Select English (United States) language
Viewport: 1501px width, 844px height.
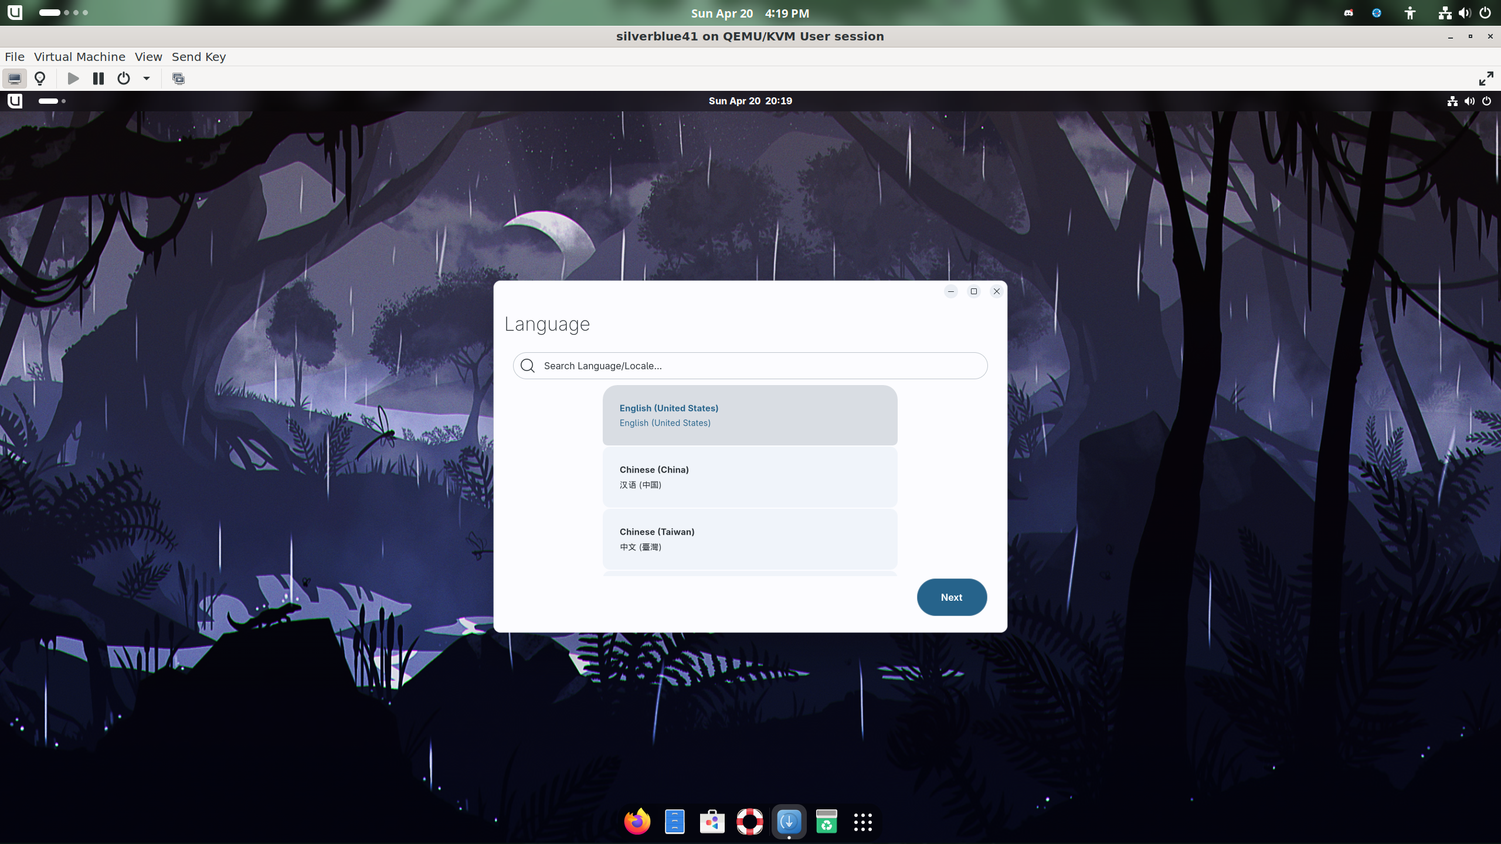[x=750, y=415]
